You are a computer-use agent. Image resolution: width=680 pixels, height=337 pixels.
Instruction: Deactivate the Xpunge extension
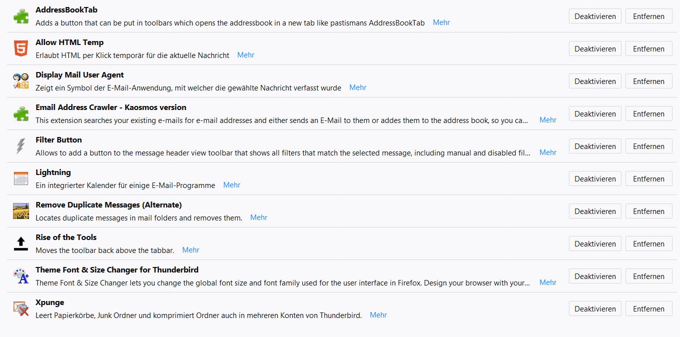(595, 309)
